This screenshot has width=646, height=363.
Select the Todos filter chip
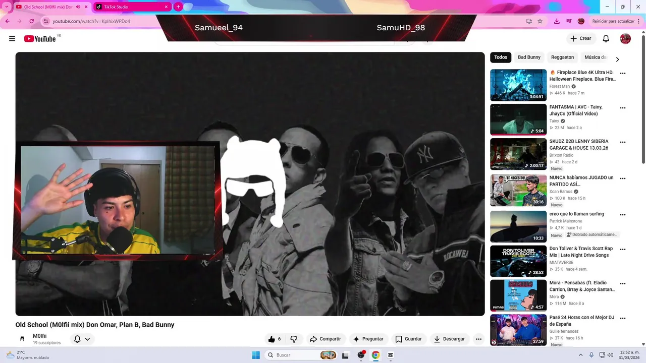click(x=501, y=57)
